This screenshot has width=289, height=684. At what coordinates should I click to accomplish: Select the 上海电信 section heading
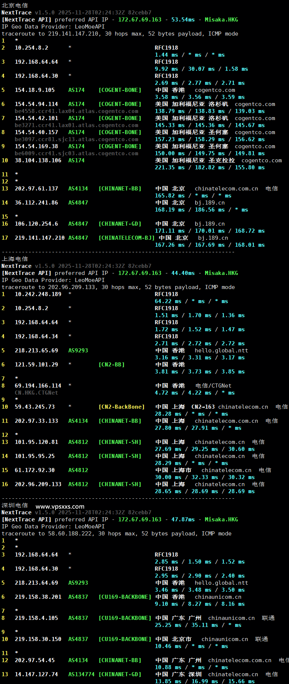[x=15, y=259]
